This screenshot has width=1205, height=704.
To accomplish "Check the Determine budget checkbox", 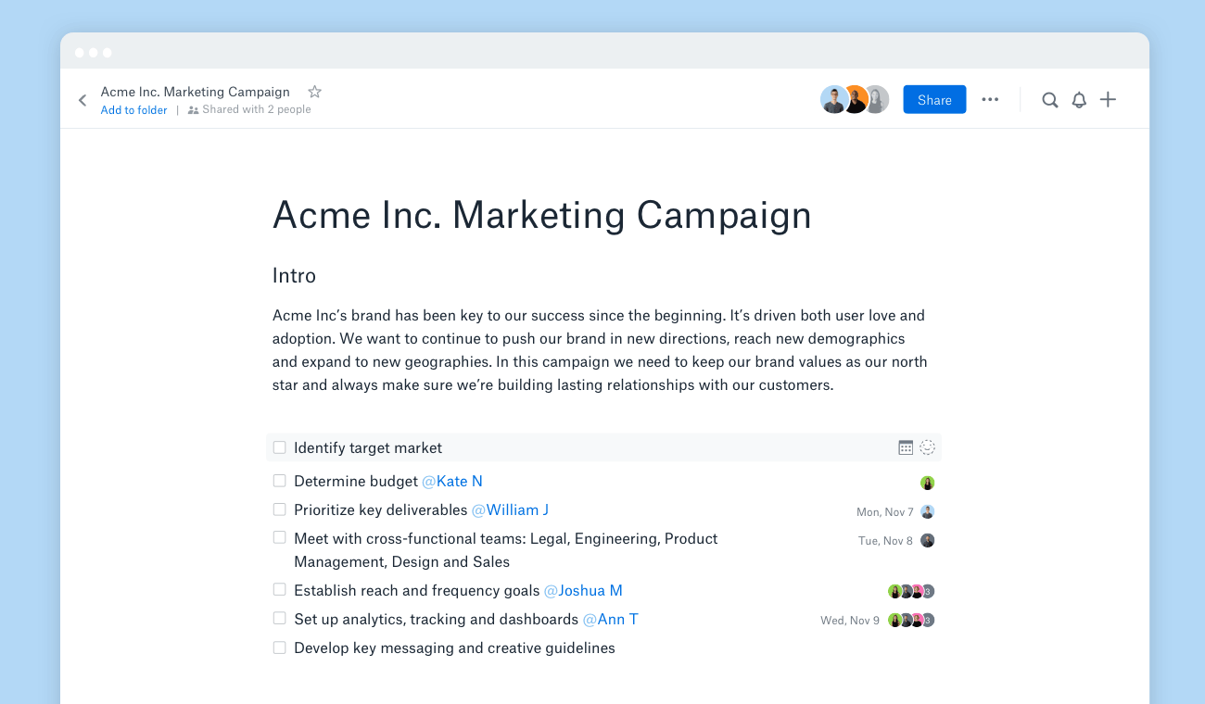I will point(279,481).
